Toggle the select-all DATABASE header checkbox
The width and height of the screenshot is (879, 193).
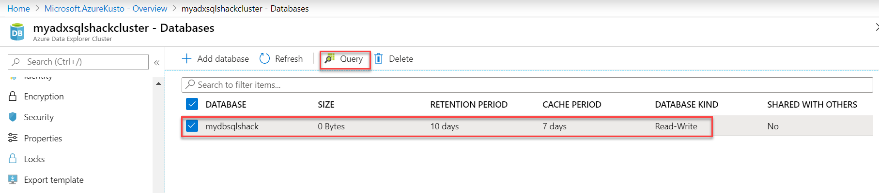point(192,104)
